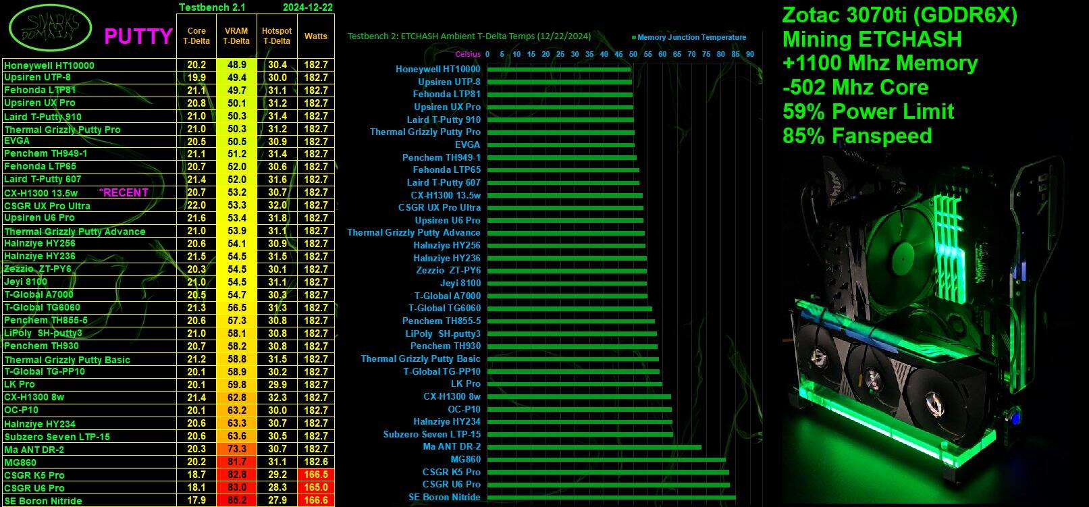Click the Core T-Delta column header
This screenshot has width=1089, height=507.
click(x=196, y=36)
